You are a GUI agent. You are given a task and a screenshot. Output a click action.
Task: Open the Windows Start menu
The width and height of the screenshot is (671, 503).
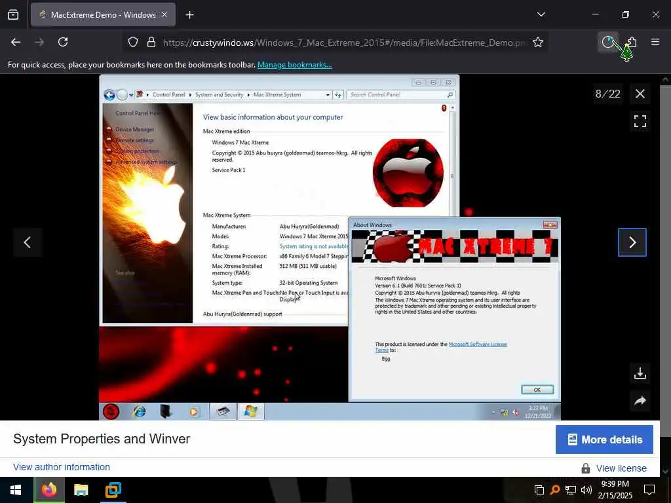pos(16,490)
